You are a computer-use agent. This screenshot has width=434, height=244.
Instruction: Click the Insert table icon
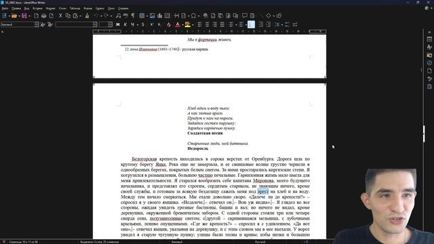point(142,16)
